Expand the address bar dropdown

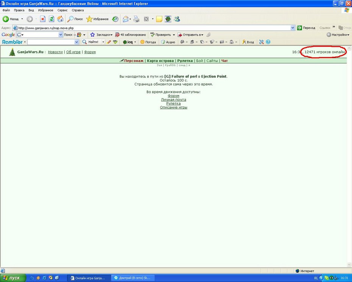[x=293, y=28]
